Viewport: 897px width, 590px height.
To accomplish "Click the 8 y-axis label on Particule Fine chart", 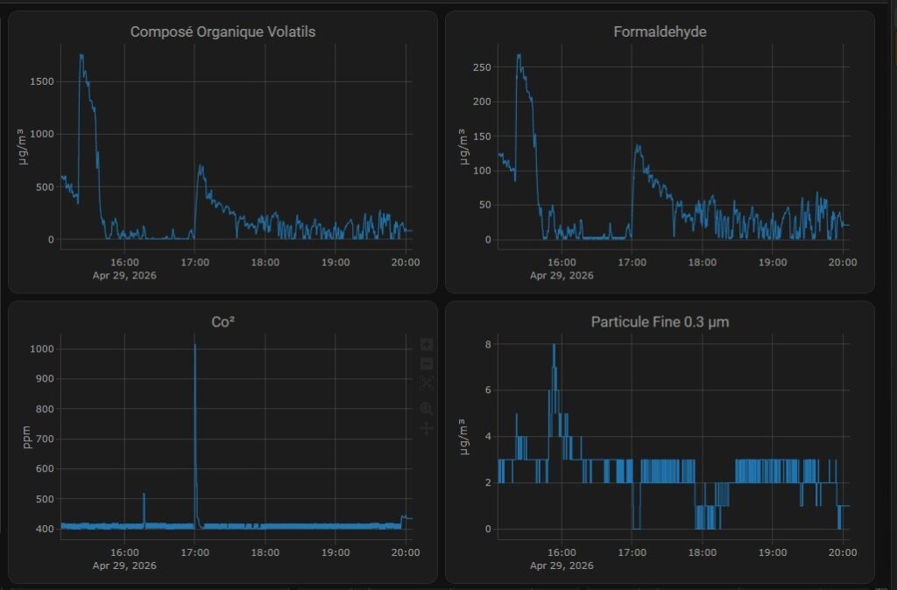I will pos(488,344).
